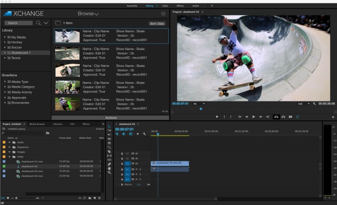Go to Out point in program monitor

tap(267, 117)
